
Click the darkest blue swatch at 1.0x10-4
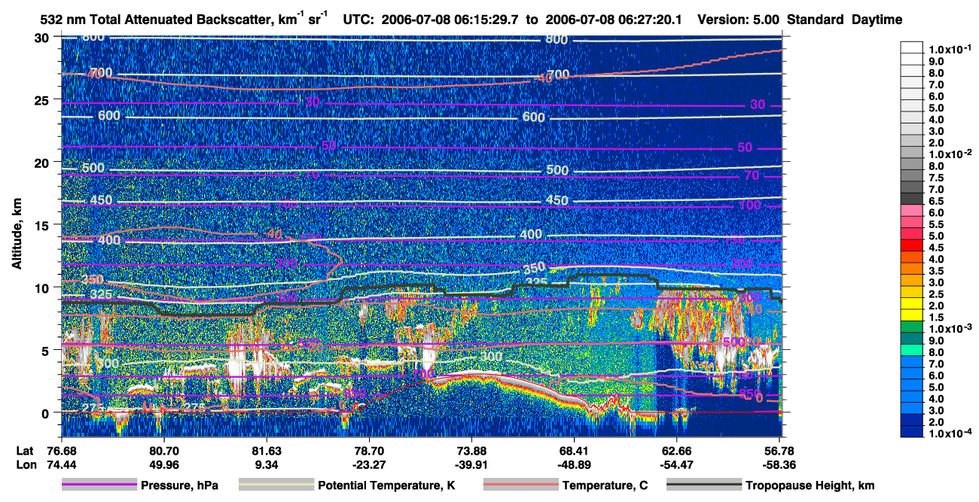coord(913,431)
